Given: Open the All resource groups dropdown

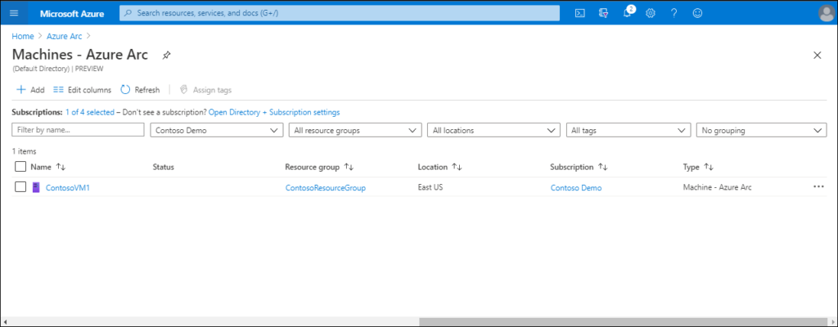Looking at the screenshot, I should click(x=355, y=130).
